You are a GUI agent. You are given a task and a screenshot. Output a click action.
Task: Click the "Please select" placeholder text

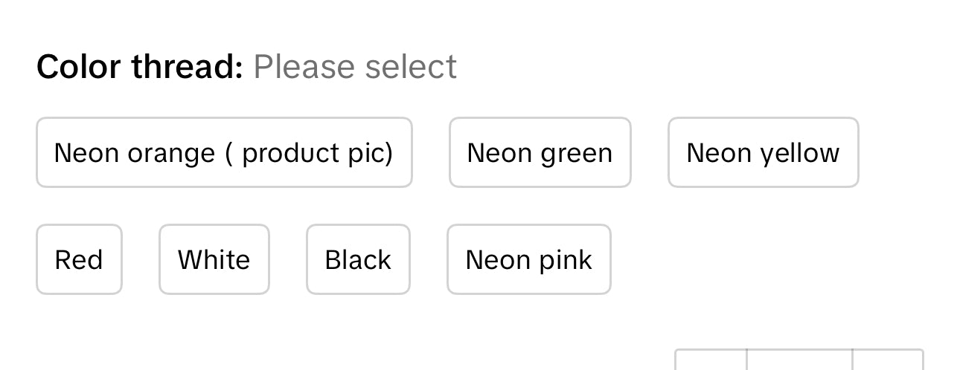[355, 67]
